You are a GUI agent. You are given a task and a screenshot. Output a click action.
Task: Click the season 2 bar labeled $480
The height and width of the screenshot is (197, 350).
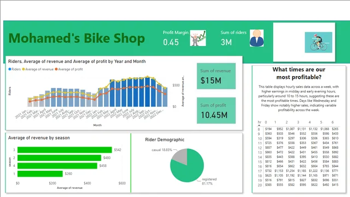pos(60,158)
